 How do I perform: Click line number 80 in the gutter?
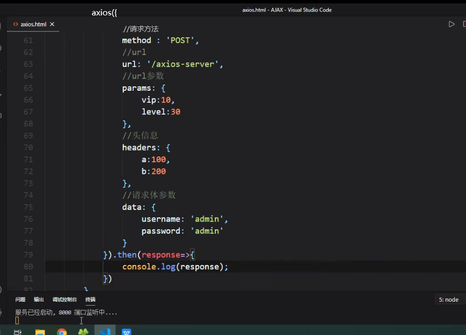coord(28,266)
